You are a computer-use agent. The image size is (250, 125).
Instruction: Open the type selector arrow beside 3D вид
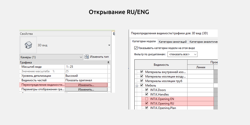109,45
